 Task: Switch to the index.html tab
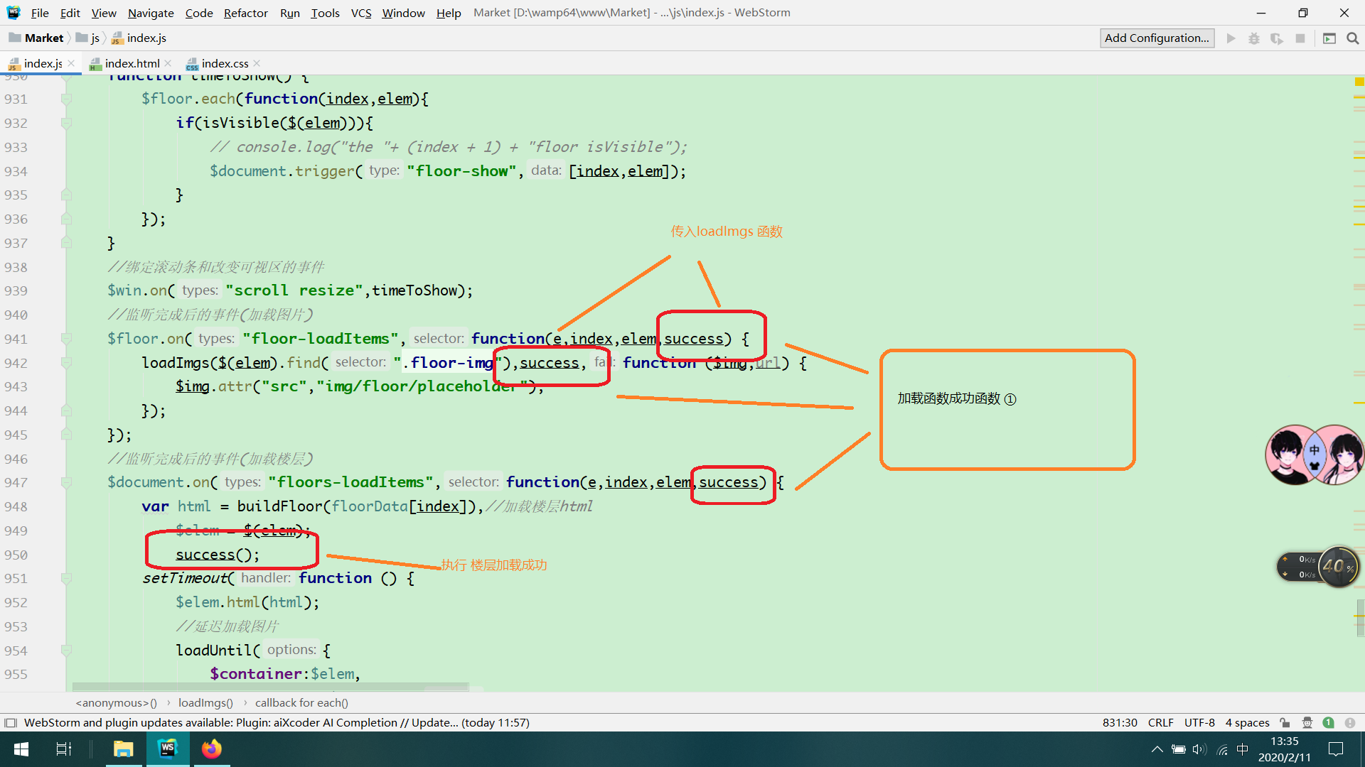(x=132, y=63)
